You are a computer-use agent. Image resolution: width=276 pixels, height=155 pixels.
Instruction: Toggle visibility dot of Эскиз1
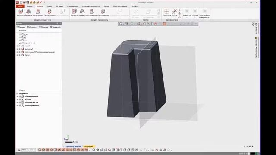20,46
